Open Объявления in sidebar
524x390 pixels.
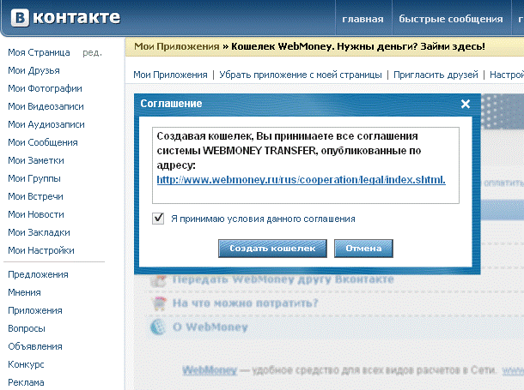point(35,346)
